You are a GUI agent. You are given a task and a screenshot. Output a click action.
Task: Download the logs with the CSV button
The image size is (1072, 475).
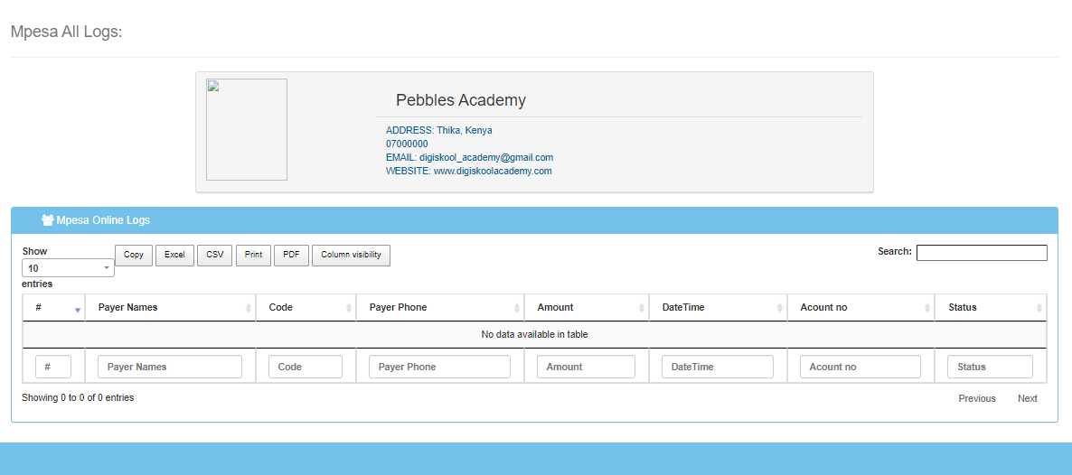(214, 256)
